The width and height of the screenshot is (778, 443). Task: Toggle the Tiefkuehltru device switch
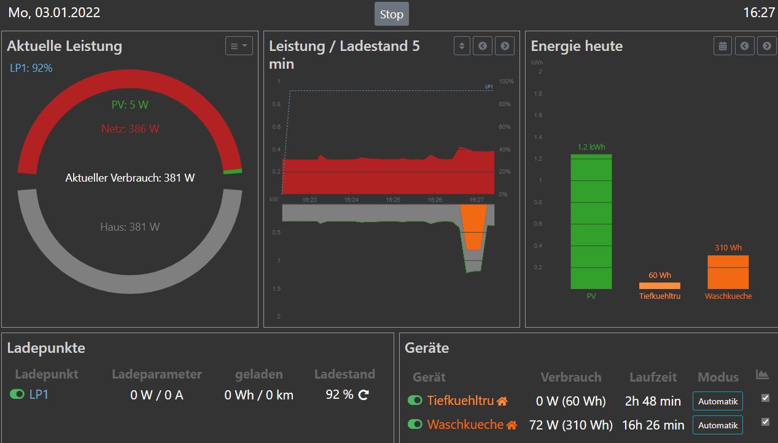[x=415, y=401]
